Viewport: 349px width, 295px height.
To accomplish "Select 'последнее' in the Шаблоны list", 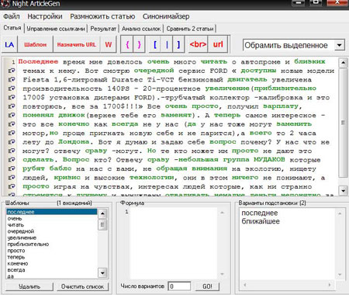I will click(52, 212).
